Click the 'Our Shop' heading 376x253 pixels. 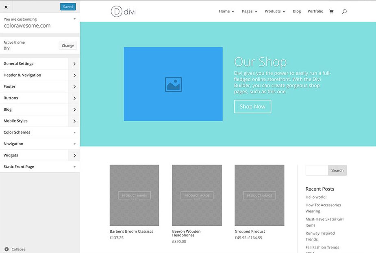(x=260, y=62)
